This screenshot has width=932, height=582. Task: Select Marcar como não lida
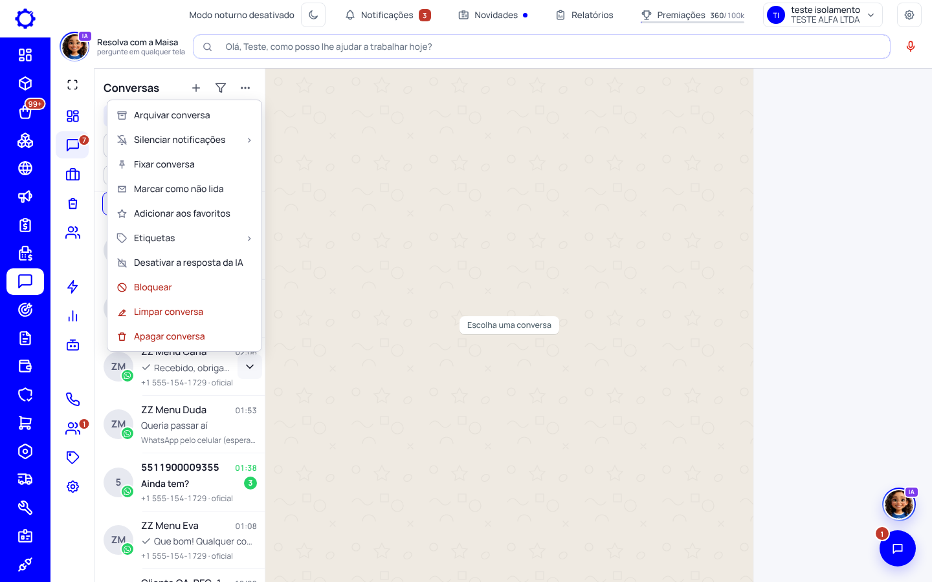click(184, 189)
